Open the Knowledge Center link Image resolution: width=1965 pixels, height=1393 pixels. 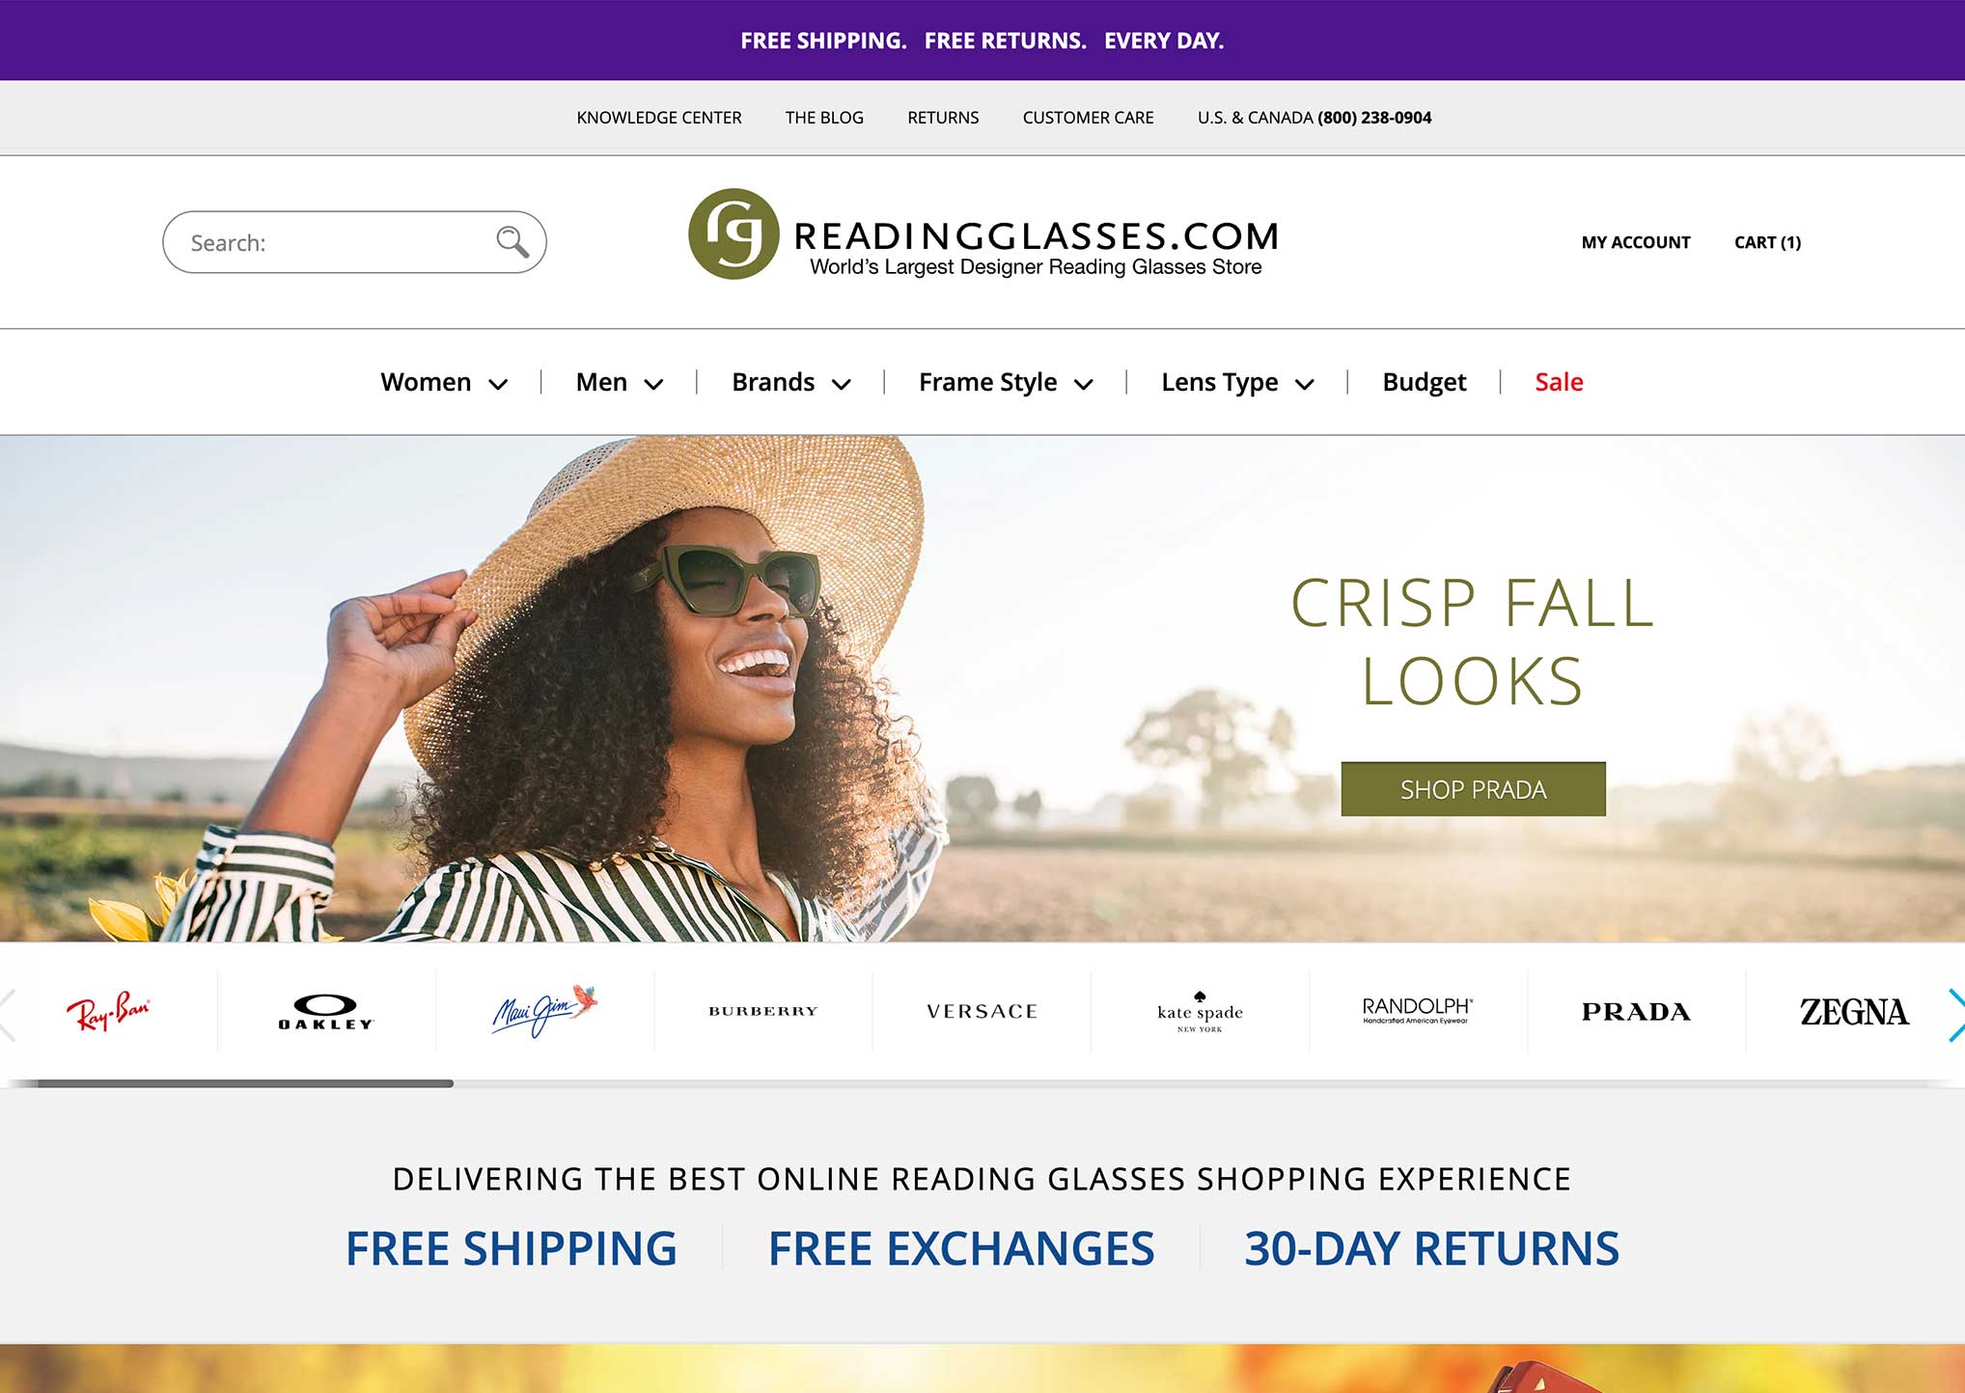click(x=659, y=118)
